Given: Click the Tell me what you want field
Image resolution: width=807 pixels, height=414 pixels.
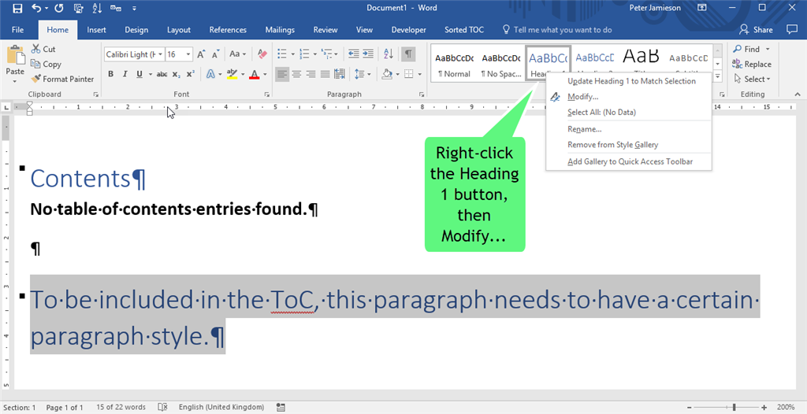Looking at the screenshot, I should [x=562, y=30].
